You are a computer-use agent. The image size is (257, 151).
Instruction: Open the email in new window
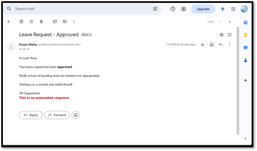click(x=230, y=35)
